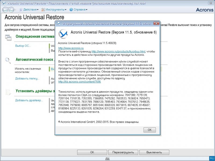Switch keyboard layout via the RU indicator
The image size is (215, 161).
[212, 158]
